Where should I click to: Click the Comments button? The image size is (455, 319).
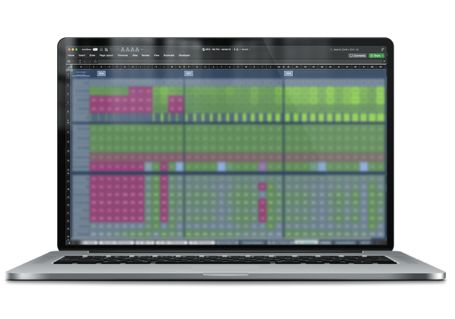pos(357,55)
